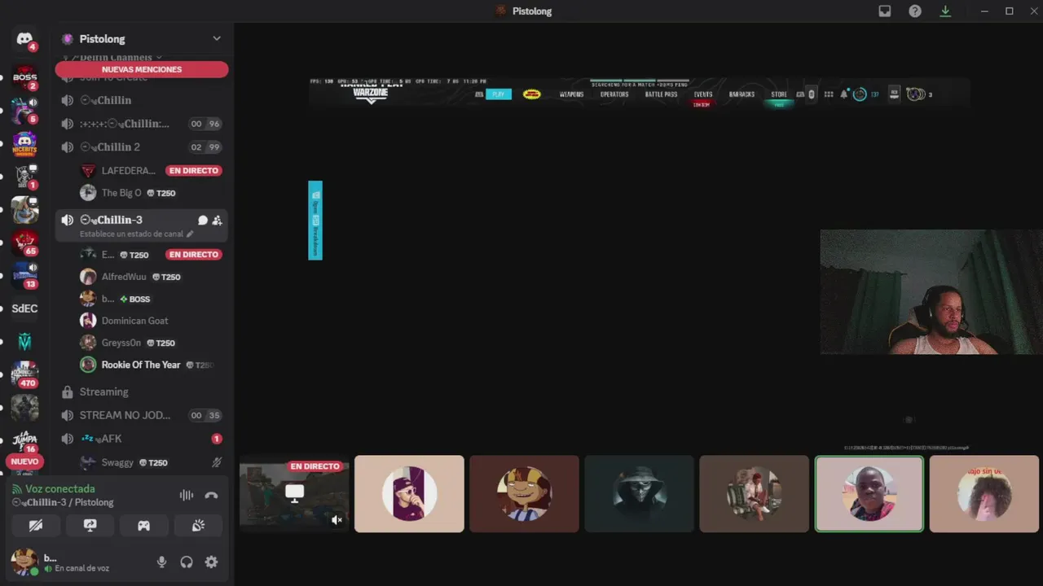Expand the Pistolong server menu
1043x586 pixels.
click(x=217, y=38)
